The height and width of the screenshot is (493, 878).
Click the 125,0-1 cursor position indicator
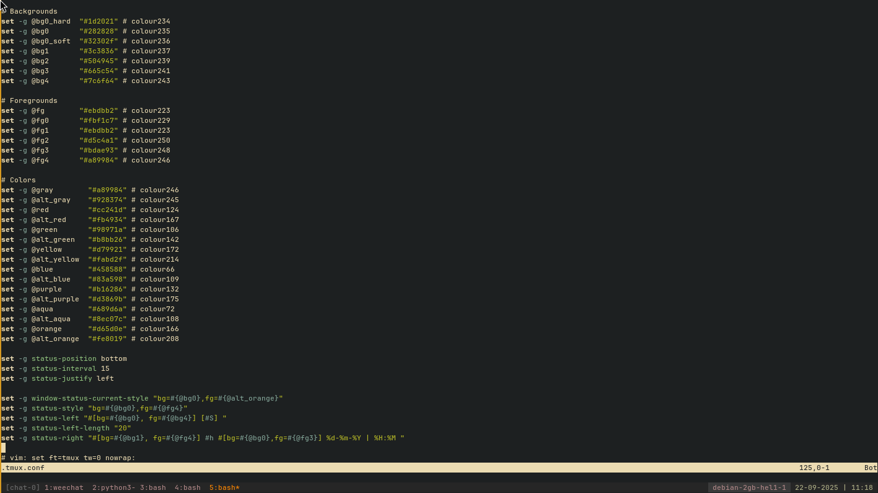(x=814, y=468)
